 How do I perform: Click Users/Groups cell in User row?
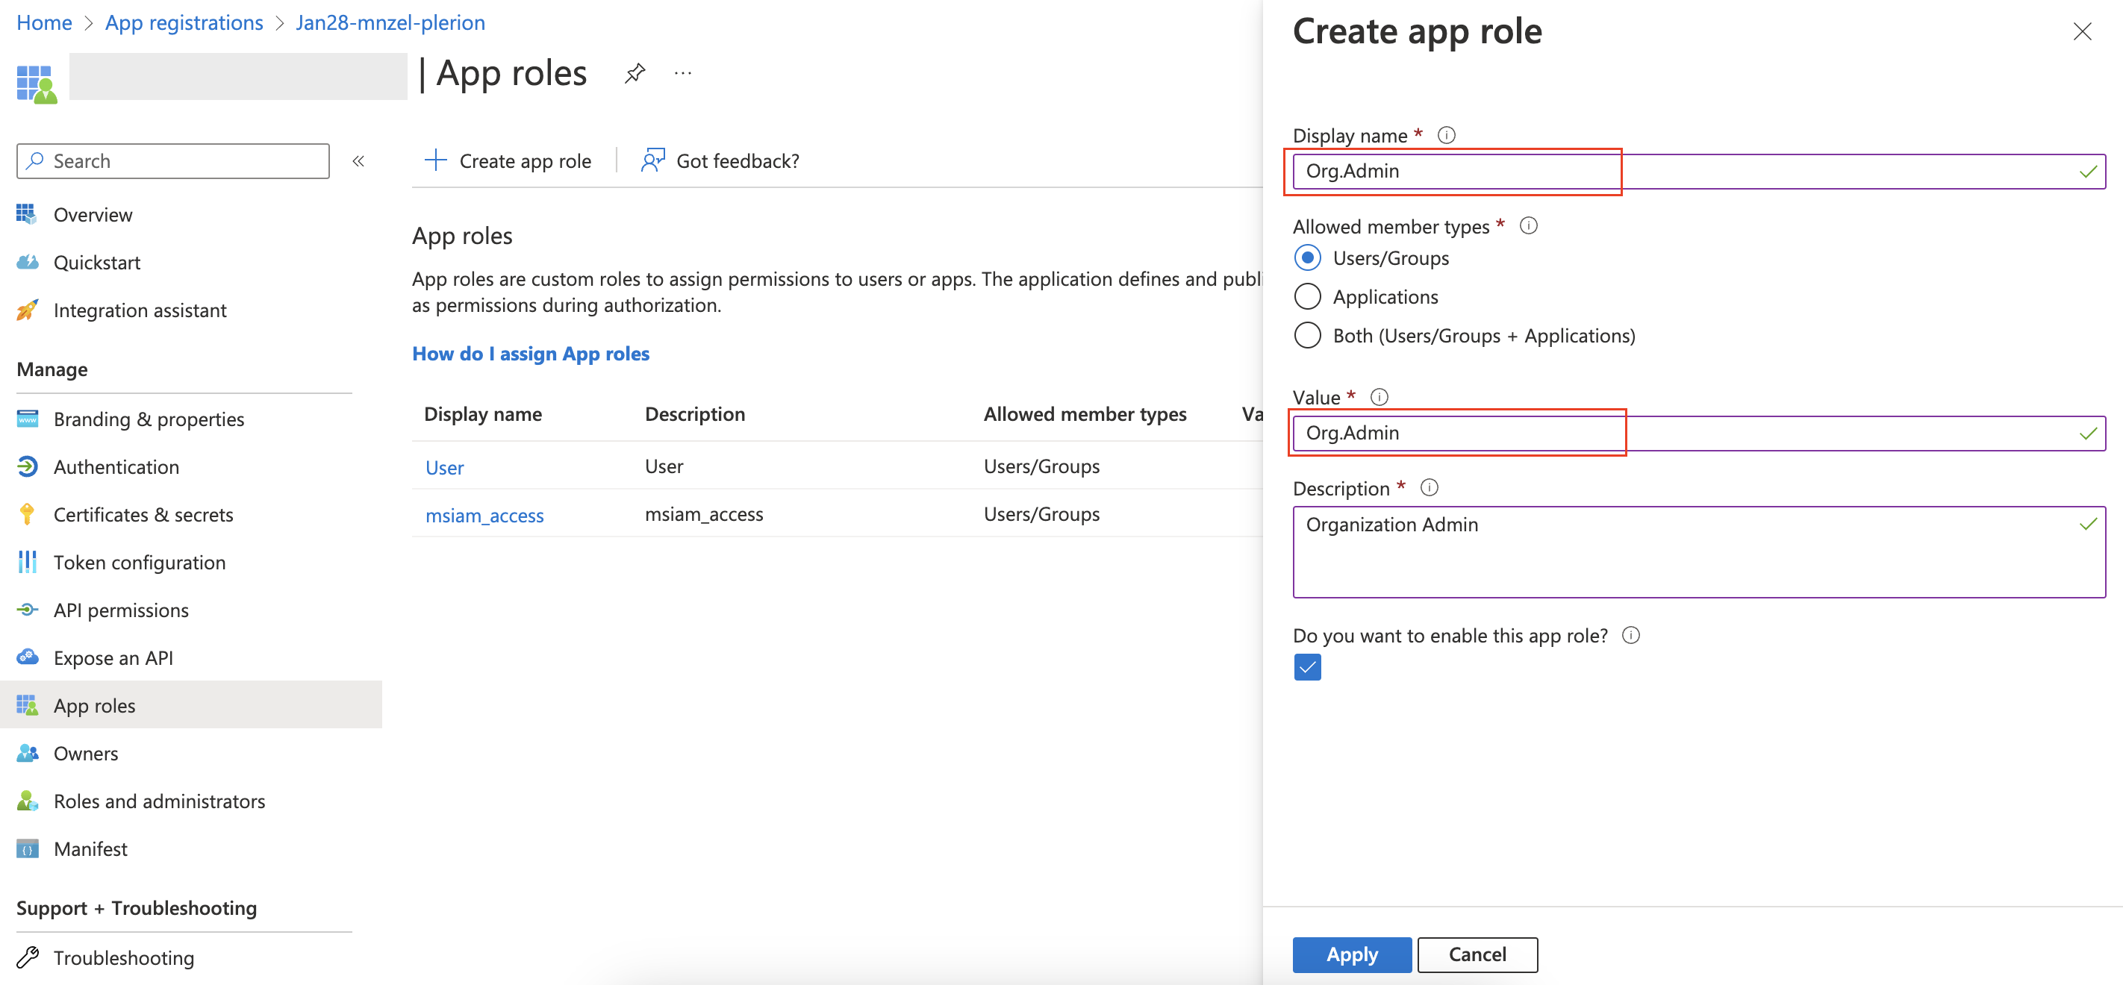1042,466
